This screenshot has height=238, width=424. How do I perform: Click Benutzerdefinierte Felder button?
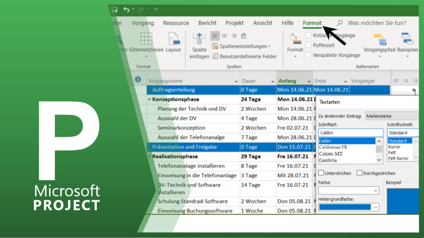tap(250, 56)
